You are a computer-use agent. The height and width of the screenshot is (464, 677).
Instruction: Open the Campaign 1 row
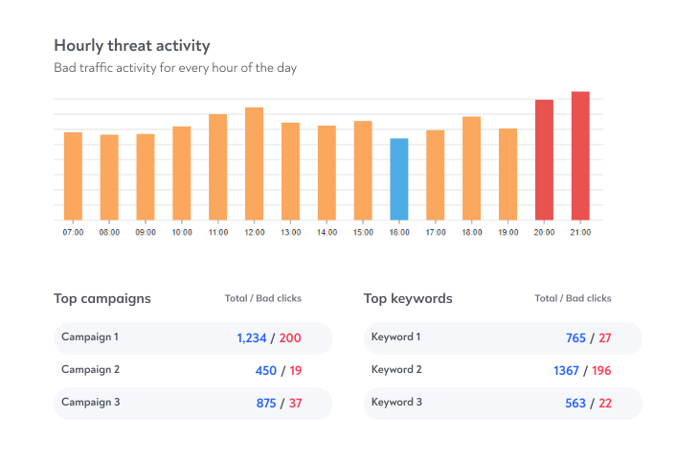coord(193,338)
